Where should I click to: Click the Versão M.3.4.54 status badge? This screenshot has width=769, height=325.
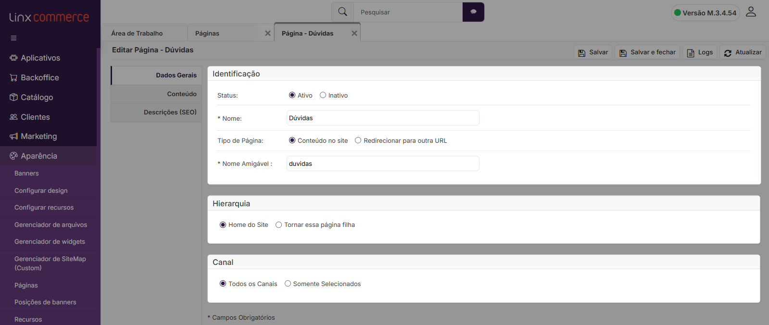(x=705, y=13)
